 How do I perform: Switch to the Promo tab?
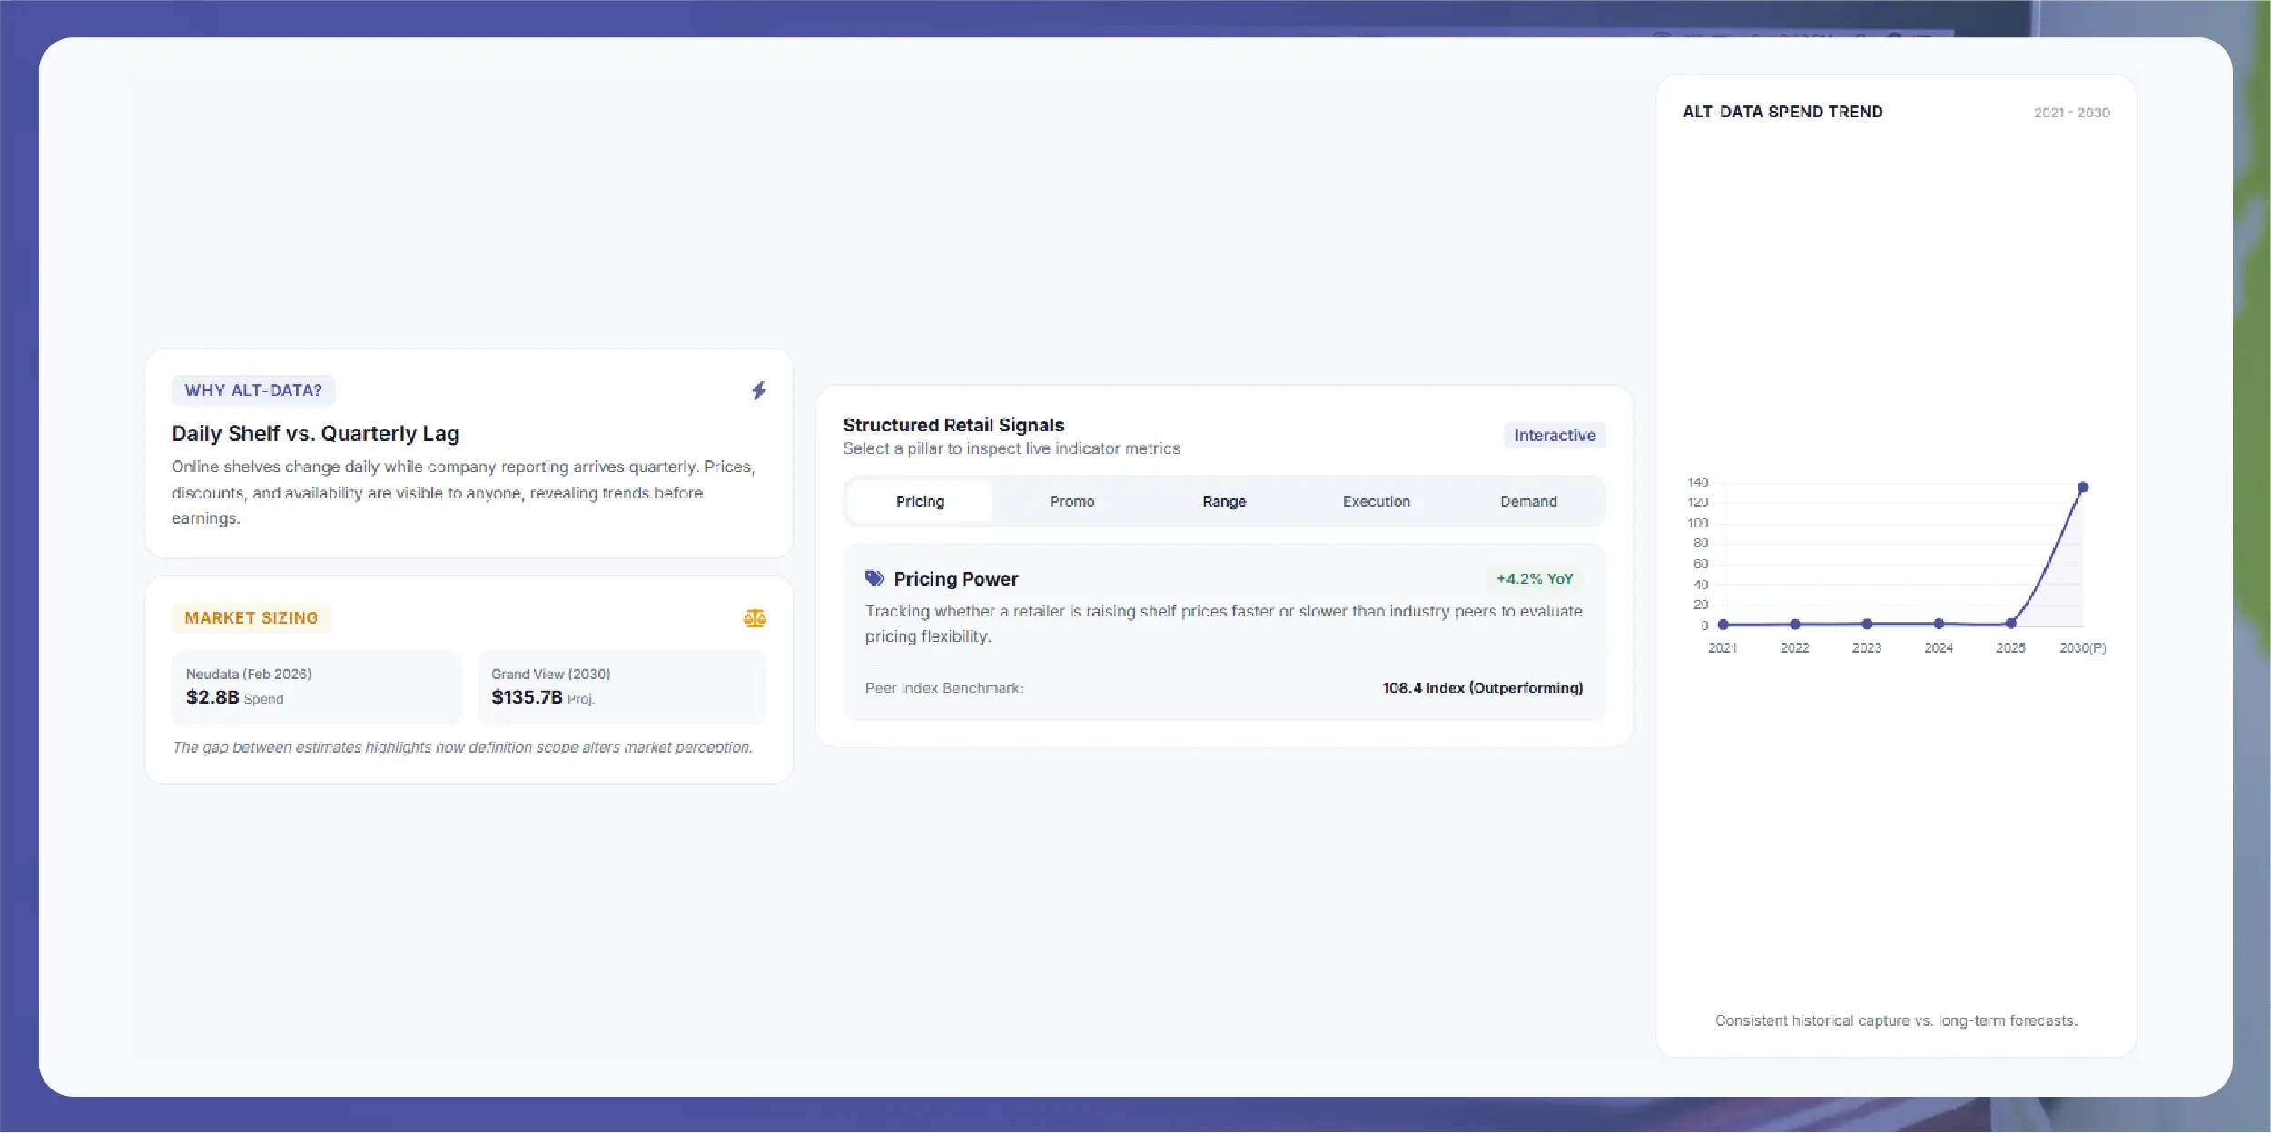pos(1071,501)
